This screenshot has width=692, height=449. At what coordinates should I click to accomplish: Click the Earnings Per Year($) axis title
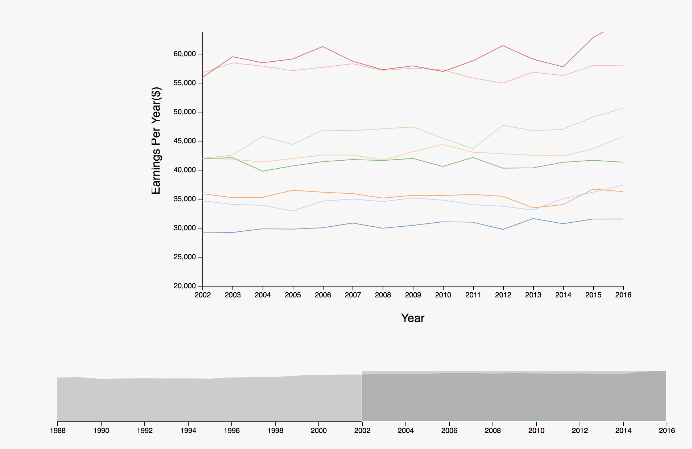coord(156,141)
